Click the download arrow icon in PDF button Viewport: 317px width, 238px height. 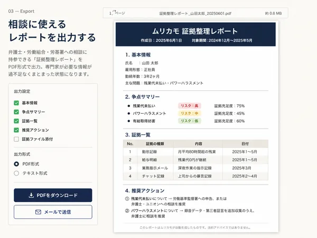31,195
